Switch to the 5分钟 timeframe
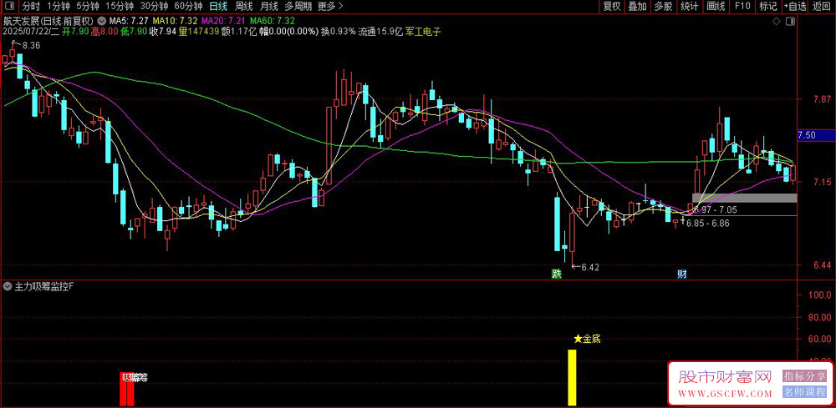This screenshot has height=408, width=836. [x=88, y=7]
